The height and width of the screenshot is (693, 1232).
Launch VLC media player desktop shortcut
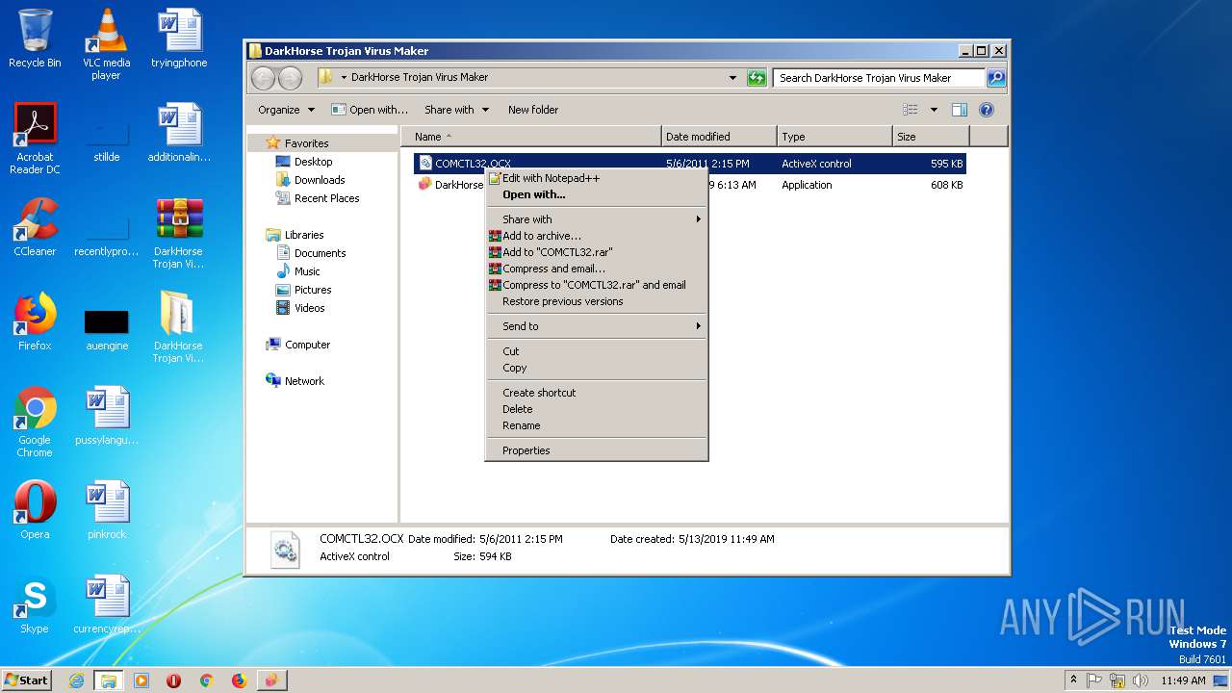(x=107, y=43)
